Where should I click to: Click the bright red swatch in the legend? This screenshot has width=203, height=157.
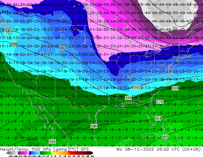[x=70, y=153]
